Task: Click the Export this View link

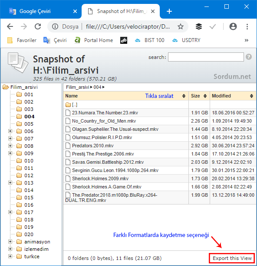Action: [232, 258]
